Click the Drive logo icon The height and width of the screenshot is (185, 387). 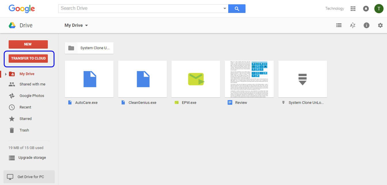pos(12,25)
